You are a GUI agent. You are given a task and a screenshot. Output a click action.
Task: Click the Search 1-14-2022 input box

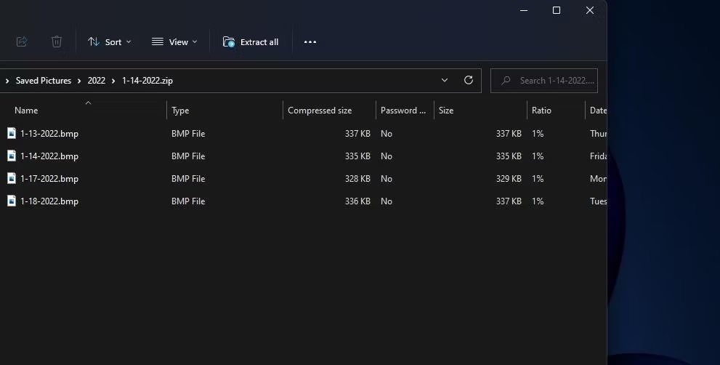(x=544, y=81)
